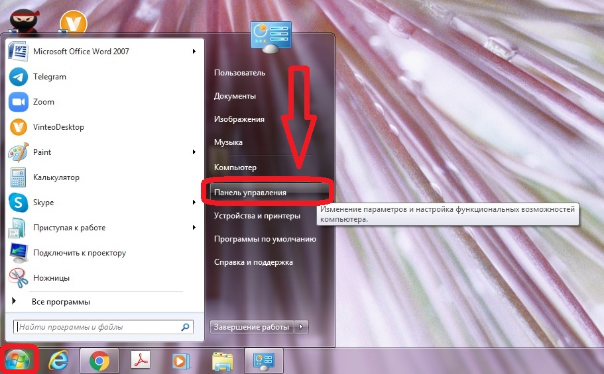Click the Завершение работы button
This screenshot has height=374, width=604.
(x=252, y=327)
